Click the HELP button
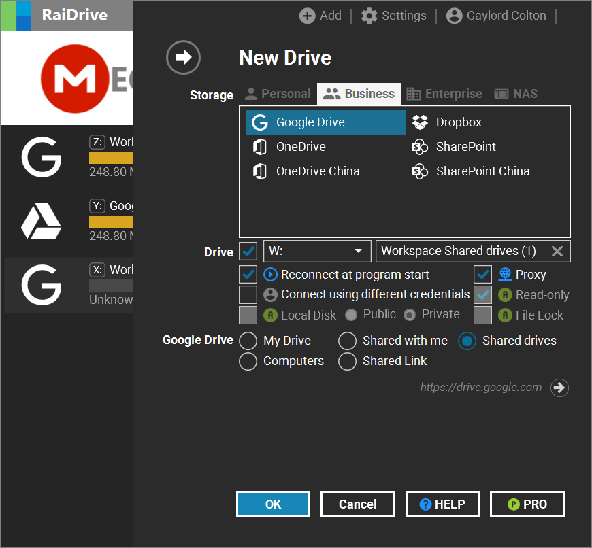 coord(442,504)
